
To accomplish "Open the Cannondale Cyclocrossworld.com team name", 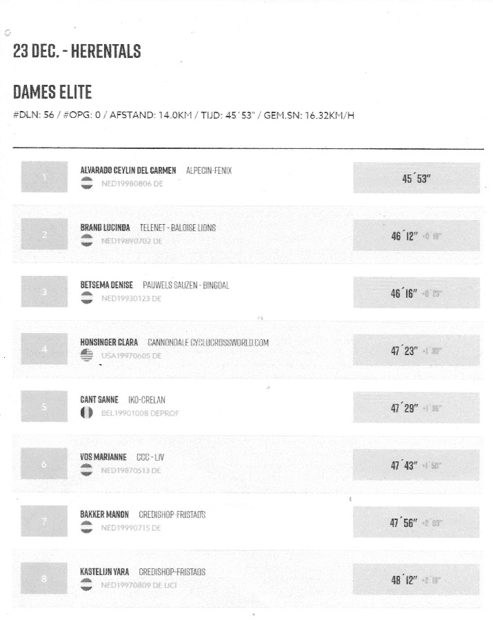I will click(x=208, y=342).
